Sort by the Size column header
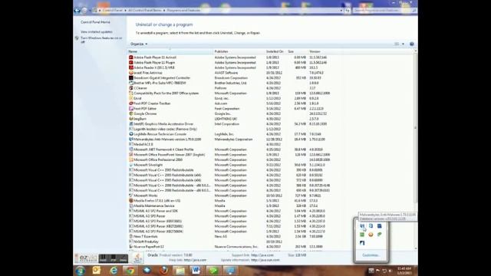The height and width of the screenshot is (276, 491). click(297, 51)
